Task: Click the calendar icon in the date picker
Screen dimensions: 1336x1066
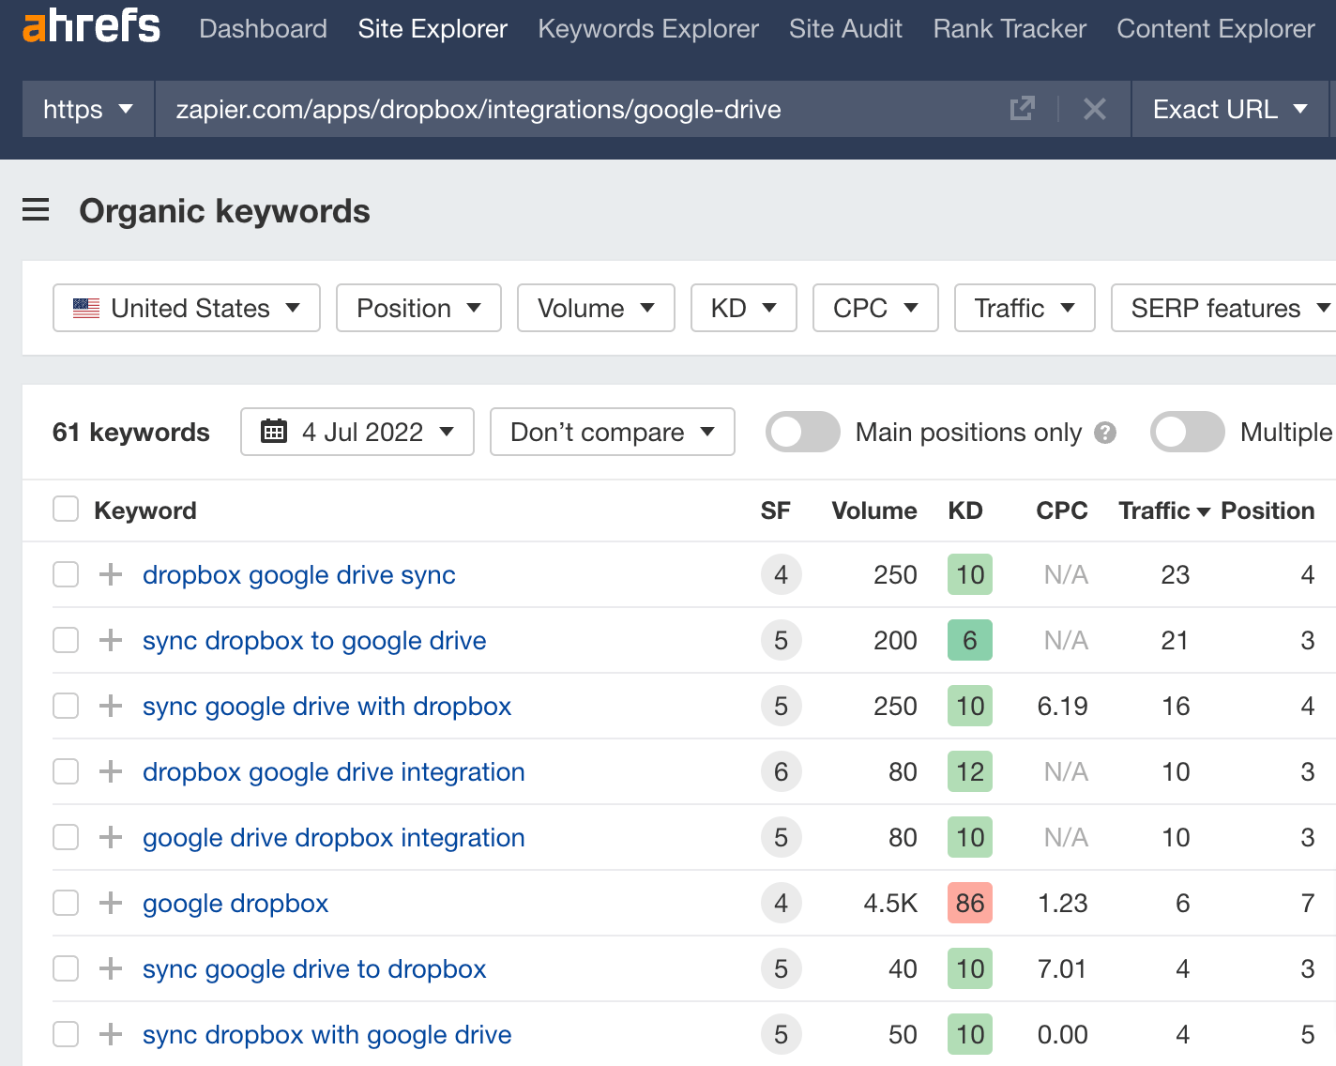Action: [276, 432]
